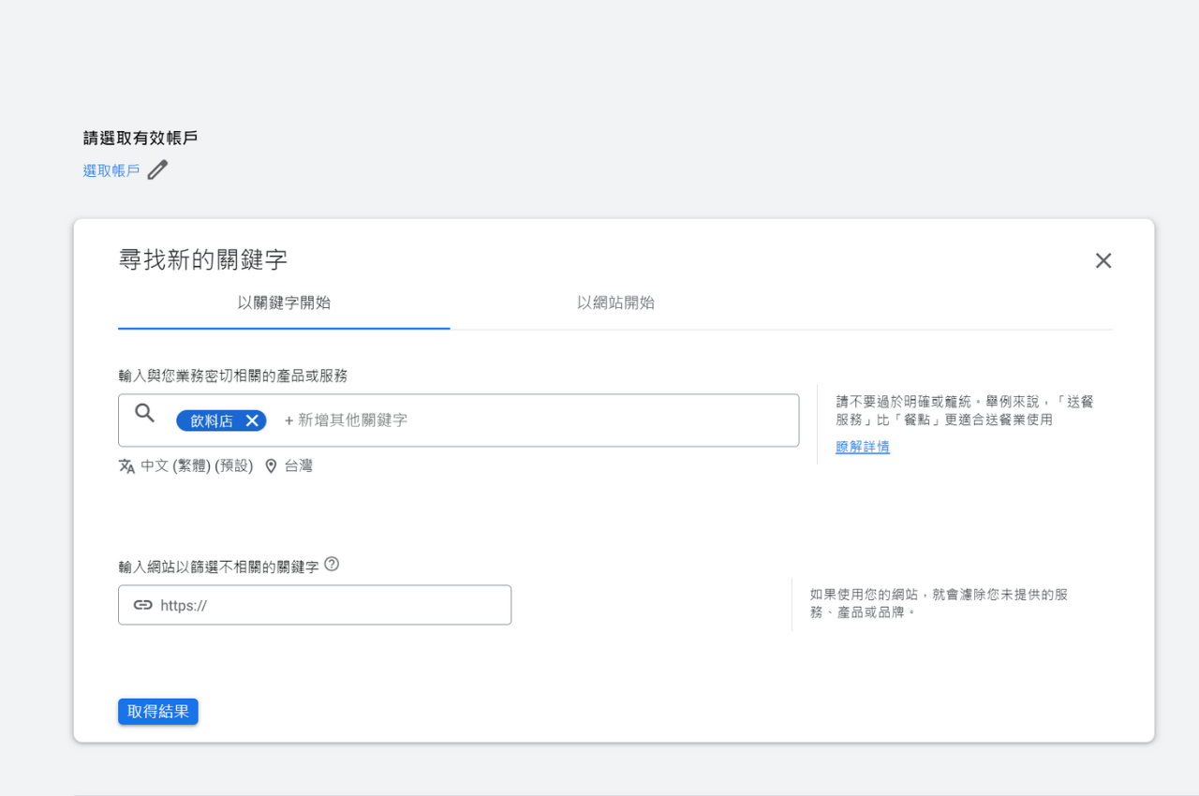The width and height of the screenshot is (1199, 796).
Task: Focus the https:// website input field
Action: point(315,605)
